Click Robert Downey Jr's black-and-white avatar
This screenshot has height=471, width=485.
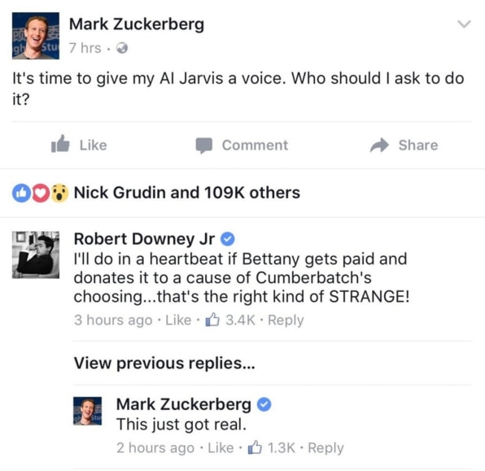click(x=36, y=255)
